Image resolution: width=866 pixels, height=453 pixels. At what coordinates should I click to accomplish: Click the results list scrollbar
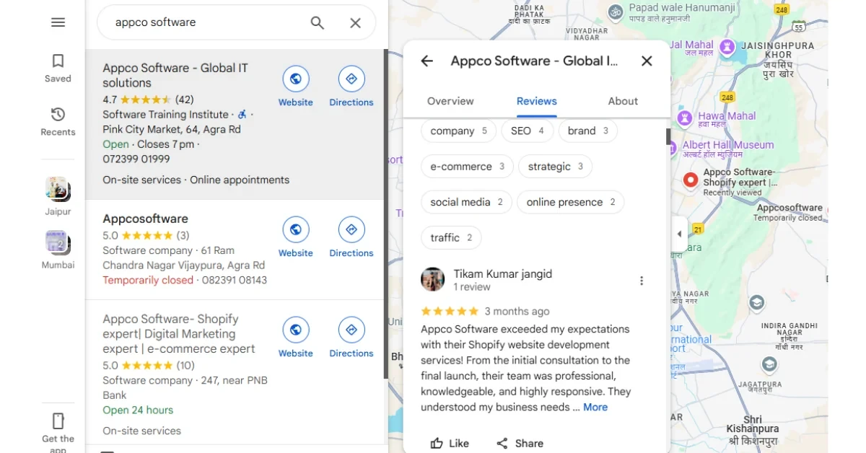(385, 214)
